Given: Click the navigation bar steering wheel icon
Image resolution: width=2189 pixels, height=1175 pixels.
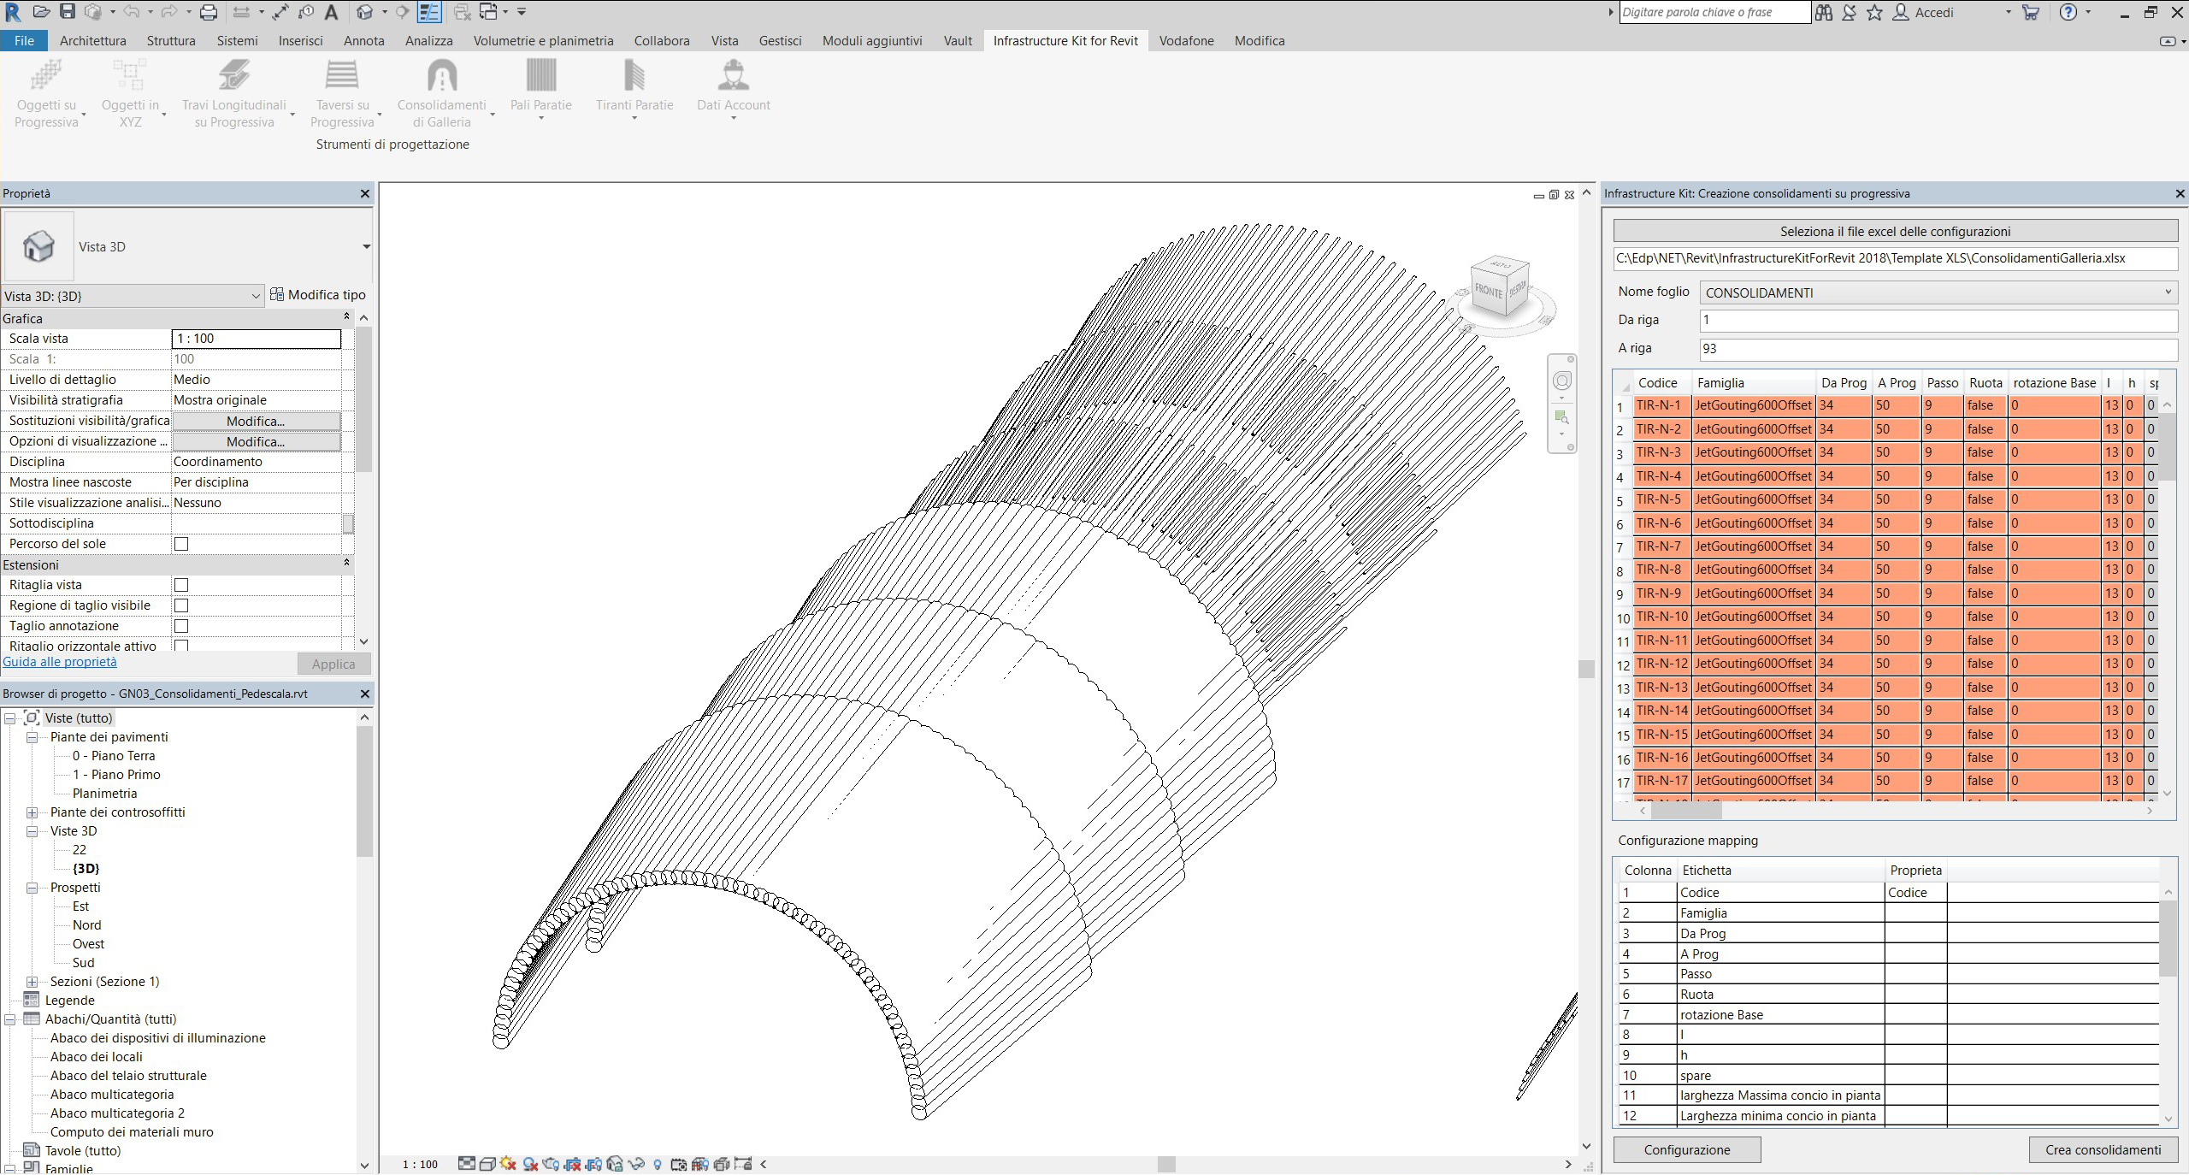Looking at the screenshot, I should [x=1562, y=381].
